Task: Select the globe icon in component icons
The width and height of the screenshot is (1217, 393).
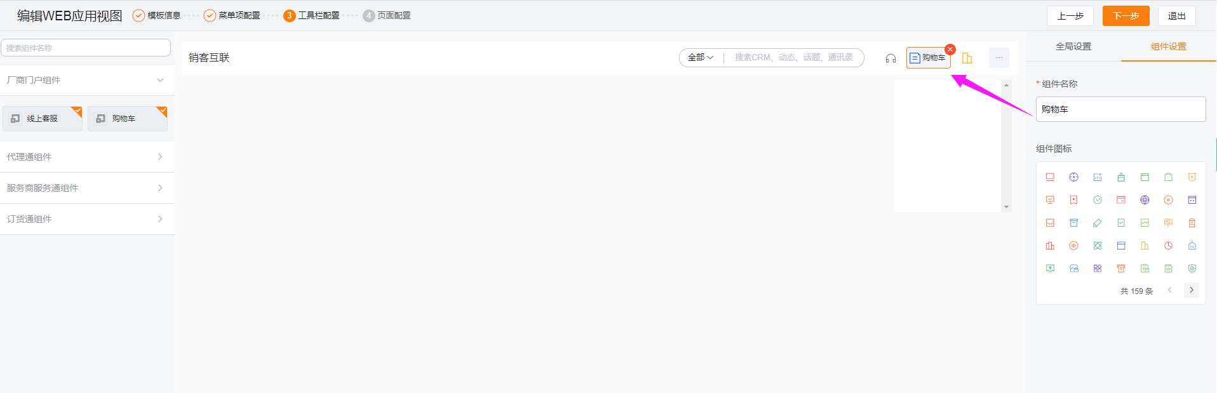Action: [x=1145, y=200]
